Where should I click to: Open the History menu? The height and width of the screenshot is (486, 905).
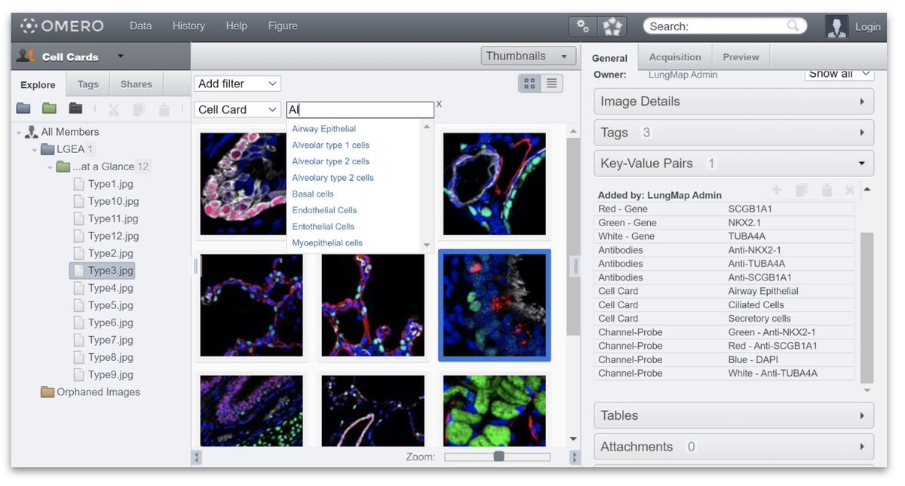[x=188, y=26]
